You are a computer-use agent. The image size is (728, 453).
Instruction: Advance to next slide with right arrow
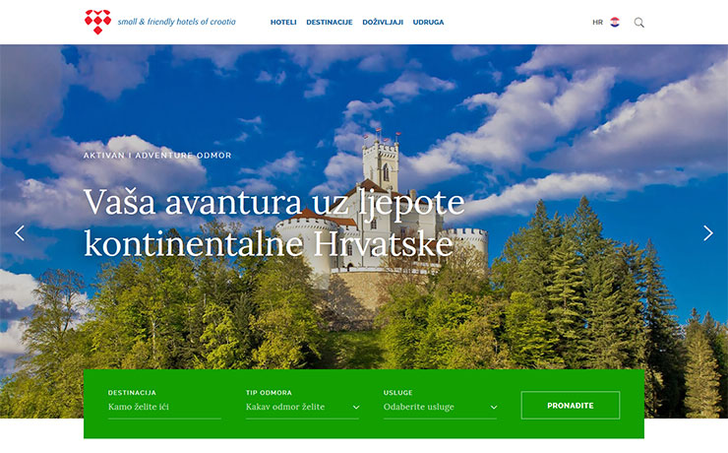pyautogui.click(x=707, y=233)
